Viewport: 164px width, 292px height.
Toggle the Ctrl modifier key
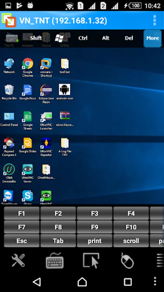click(83, 38)
